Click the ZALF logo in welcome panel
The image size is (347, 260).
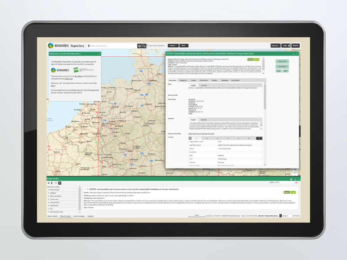click(84, 70)
